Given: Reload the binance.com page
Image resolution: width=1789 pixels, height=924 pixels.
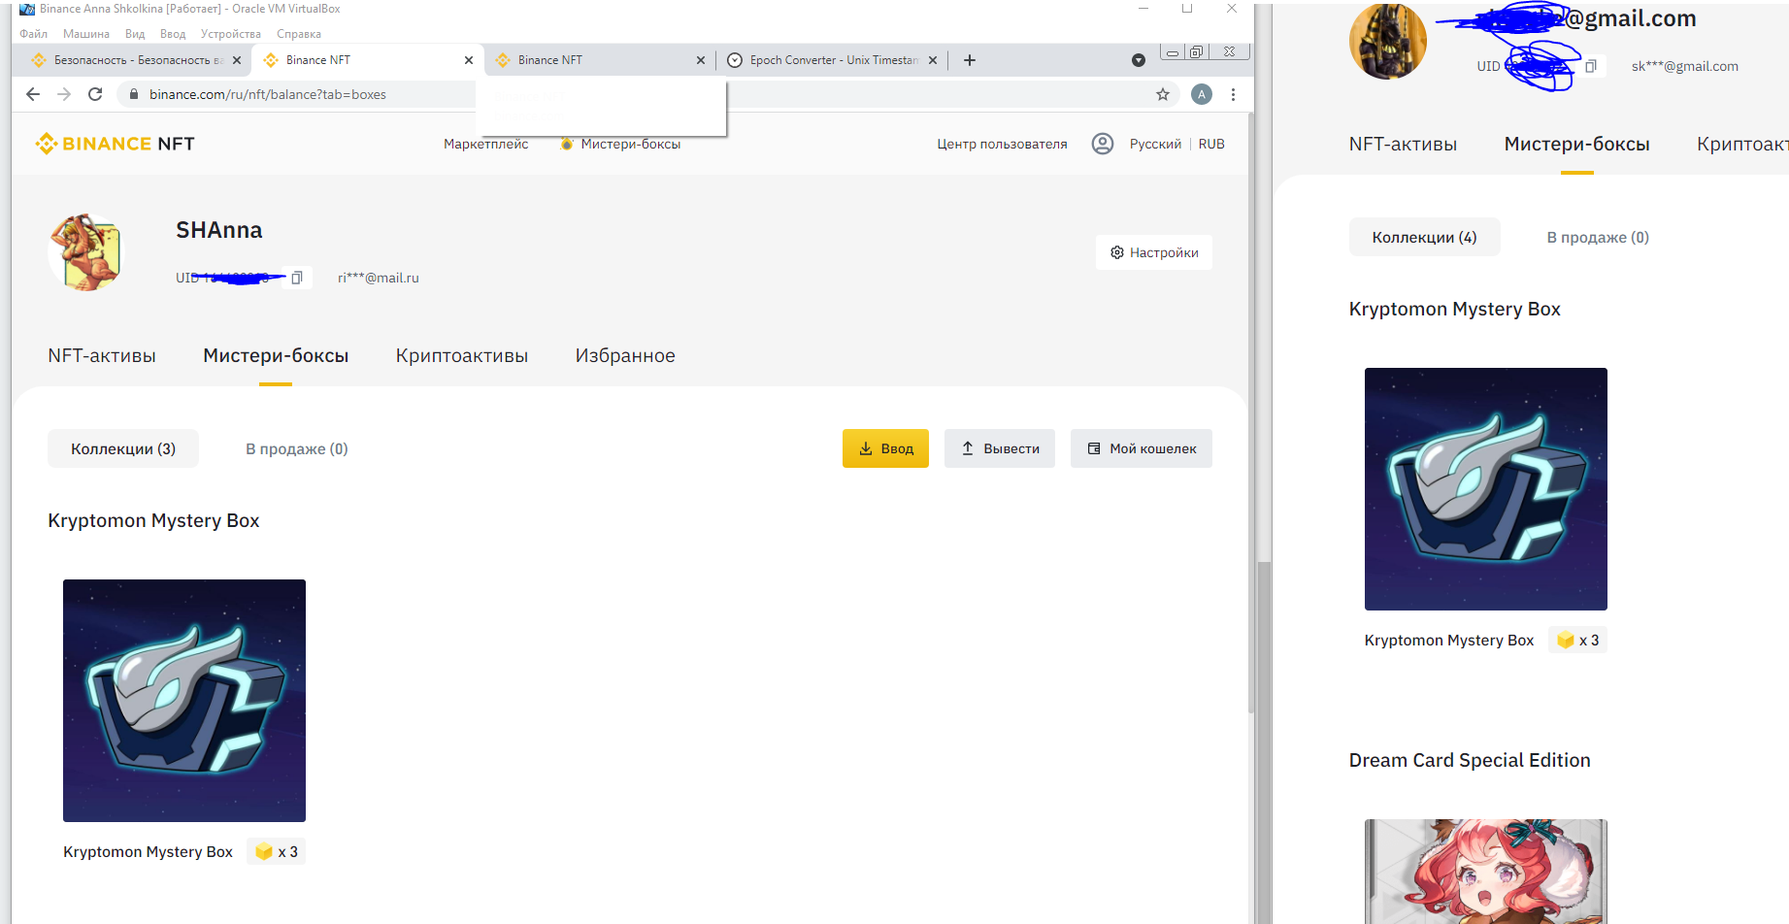Looking at the screenshot, I should tap(95, 94).
